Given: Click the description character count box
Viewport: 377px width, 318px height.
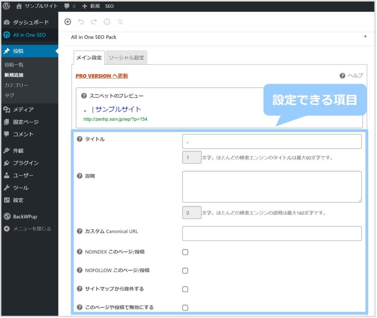Looking at the screenshot, I should 192,213.
